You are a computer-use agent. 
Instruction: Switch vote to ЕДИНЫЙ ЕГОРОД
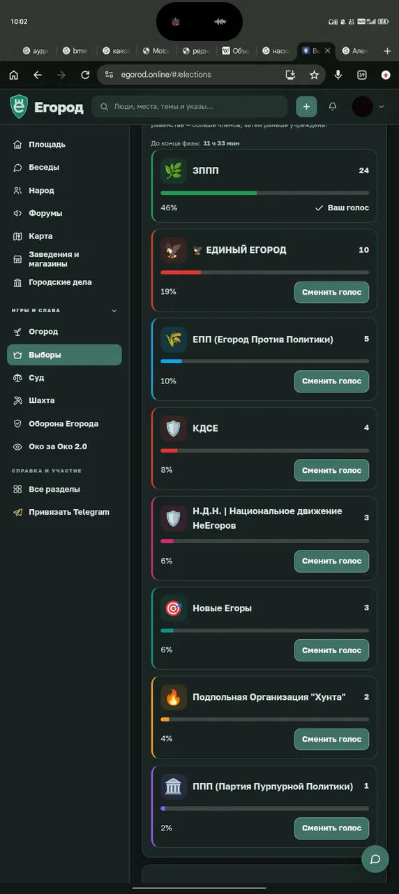point(331,292)
